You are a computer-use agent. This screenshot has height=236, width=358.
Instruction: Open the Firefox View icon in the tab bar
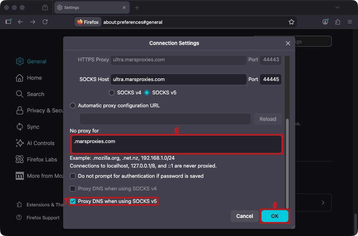[45, 7]
